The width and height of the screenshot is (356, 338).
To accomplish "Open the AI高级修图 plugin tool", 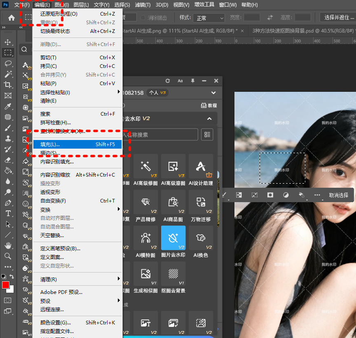I will point(145,170).
